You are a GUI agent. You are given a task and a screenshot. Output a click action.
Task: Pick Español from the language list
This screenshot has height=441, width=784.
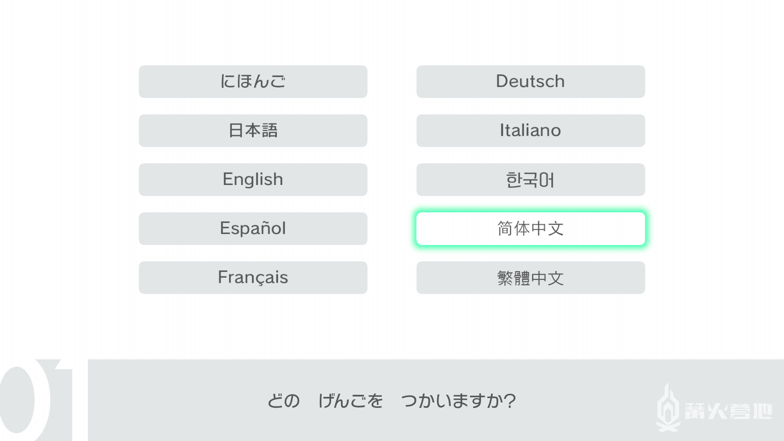click(253, 229)
